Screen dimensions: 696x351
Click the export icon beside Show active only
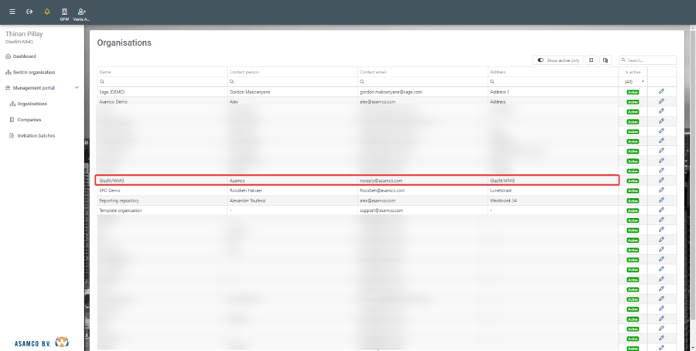(591, 60)
